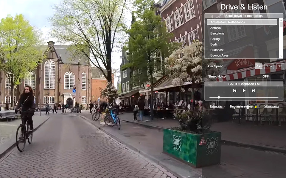286x178 pixels.
Task: Choose Antalya in the city list
Action: pos(215,28)
